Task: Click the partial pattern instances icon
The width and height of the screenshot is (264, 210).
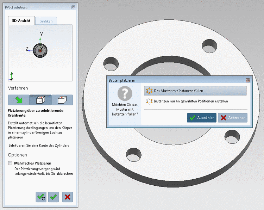Action: 149,101
